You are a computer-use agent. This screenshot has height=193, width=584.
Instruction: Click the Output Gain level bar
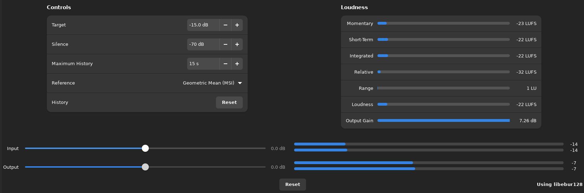tap(443, 120)
